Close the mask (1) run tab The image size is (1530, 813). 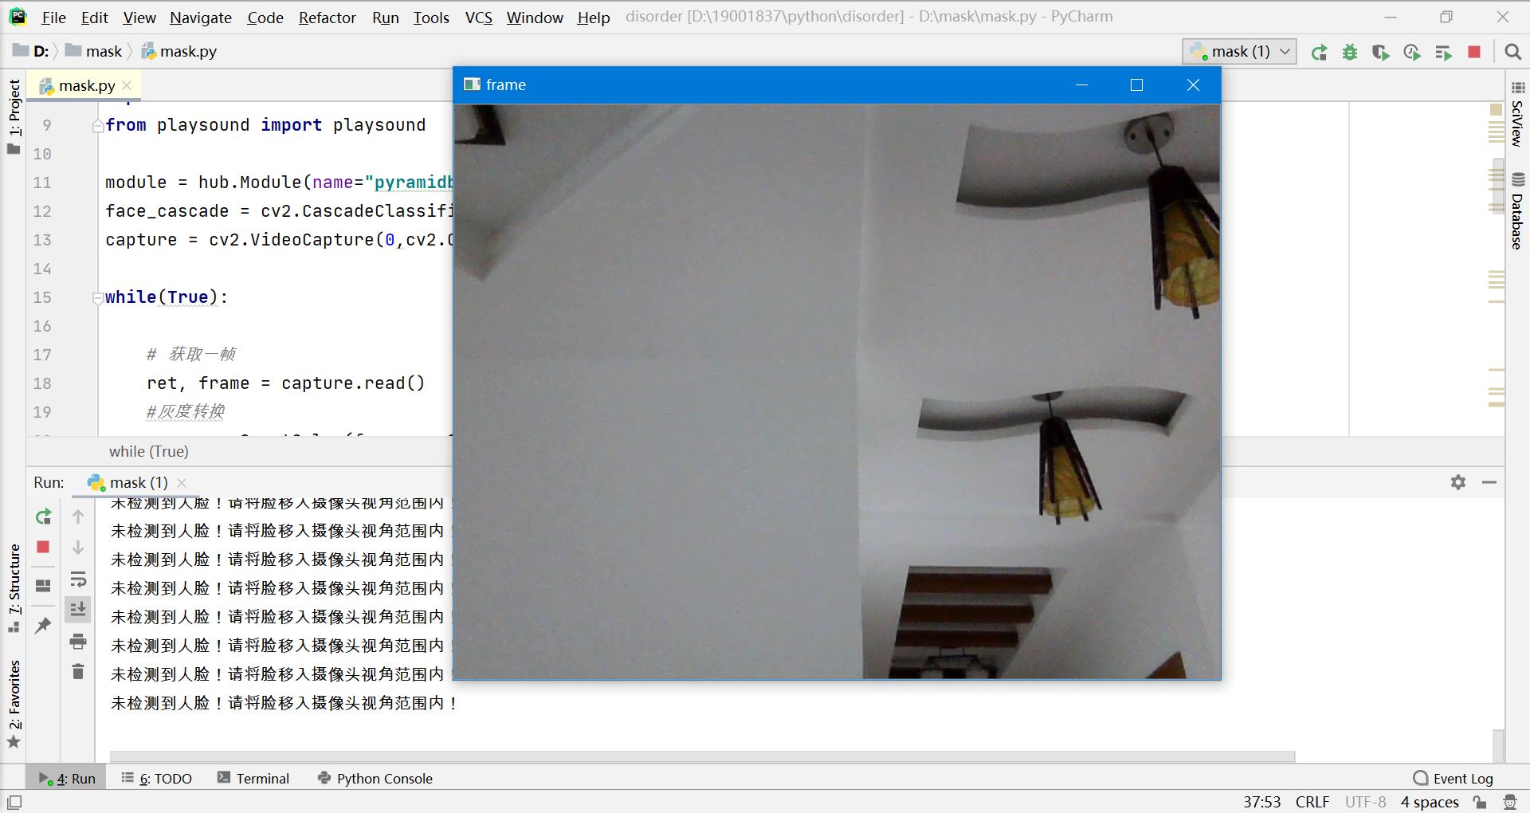tap(182, 483)
